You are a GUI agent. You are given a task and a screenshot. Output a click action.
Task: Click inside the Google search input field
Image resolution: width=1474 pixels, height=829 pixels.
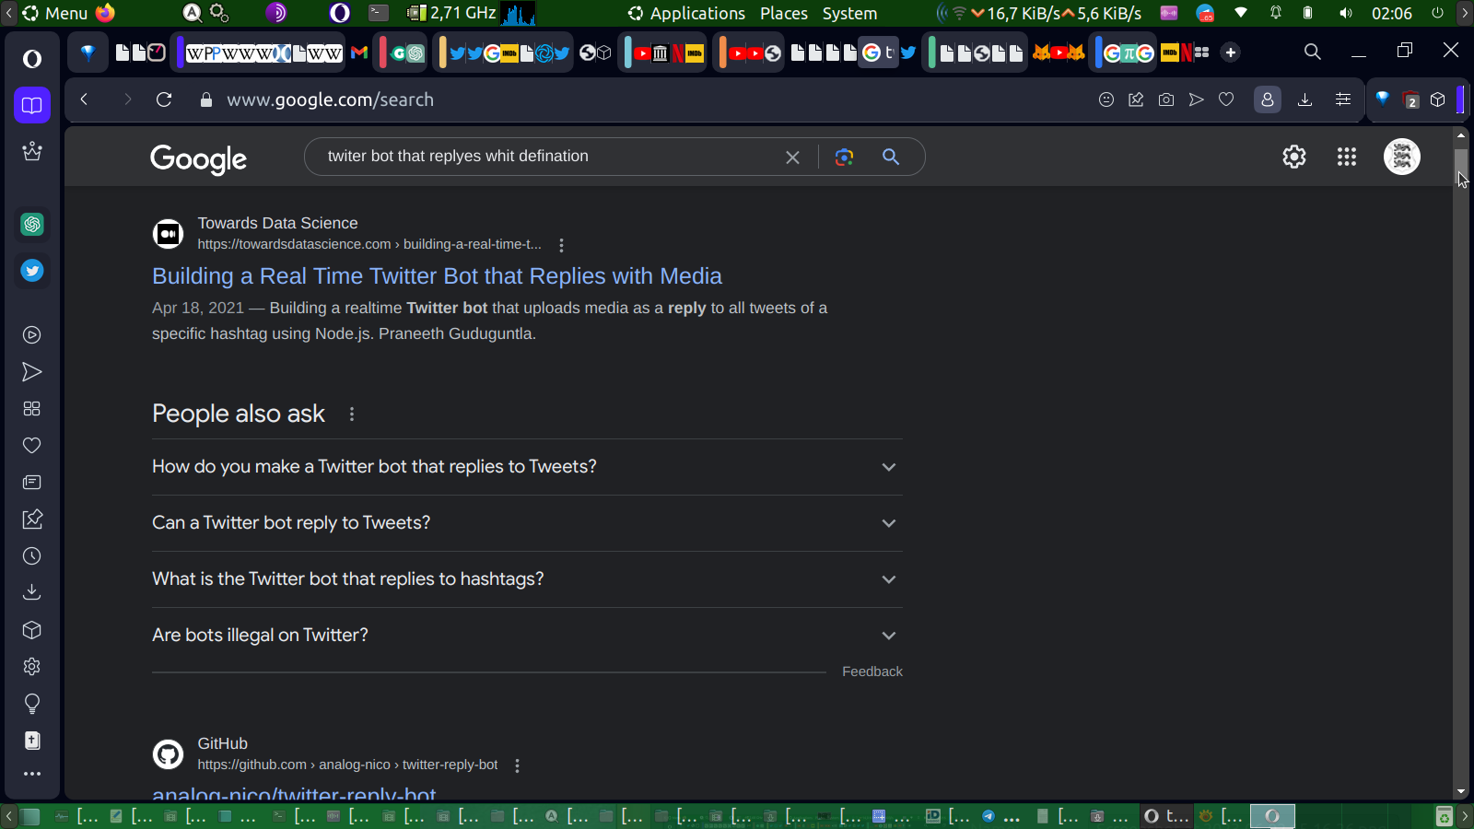pos(549,157)
